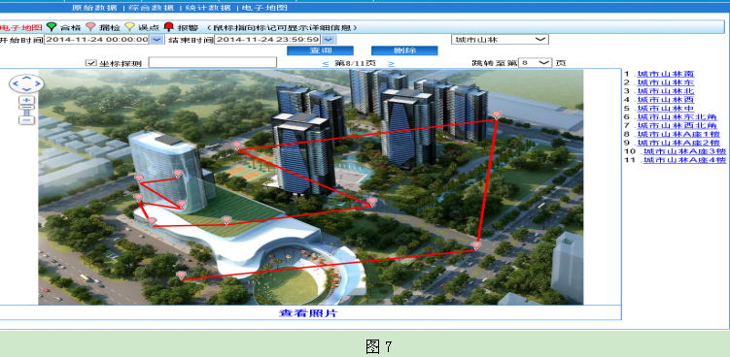Select the topmost-right pink marker near the towers

click(x=497, y=114)
